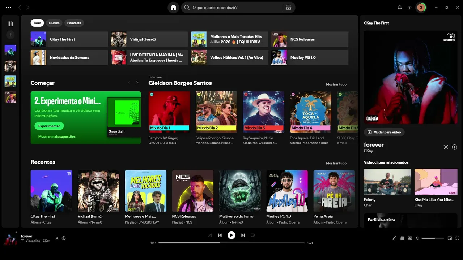
Task: Select the Música filter chip
Action: (x=54, y=23)
